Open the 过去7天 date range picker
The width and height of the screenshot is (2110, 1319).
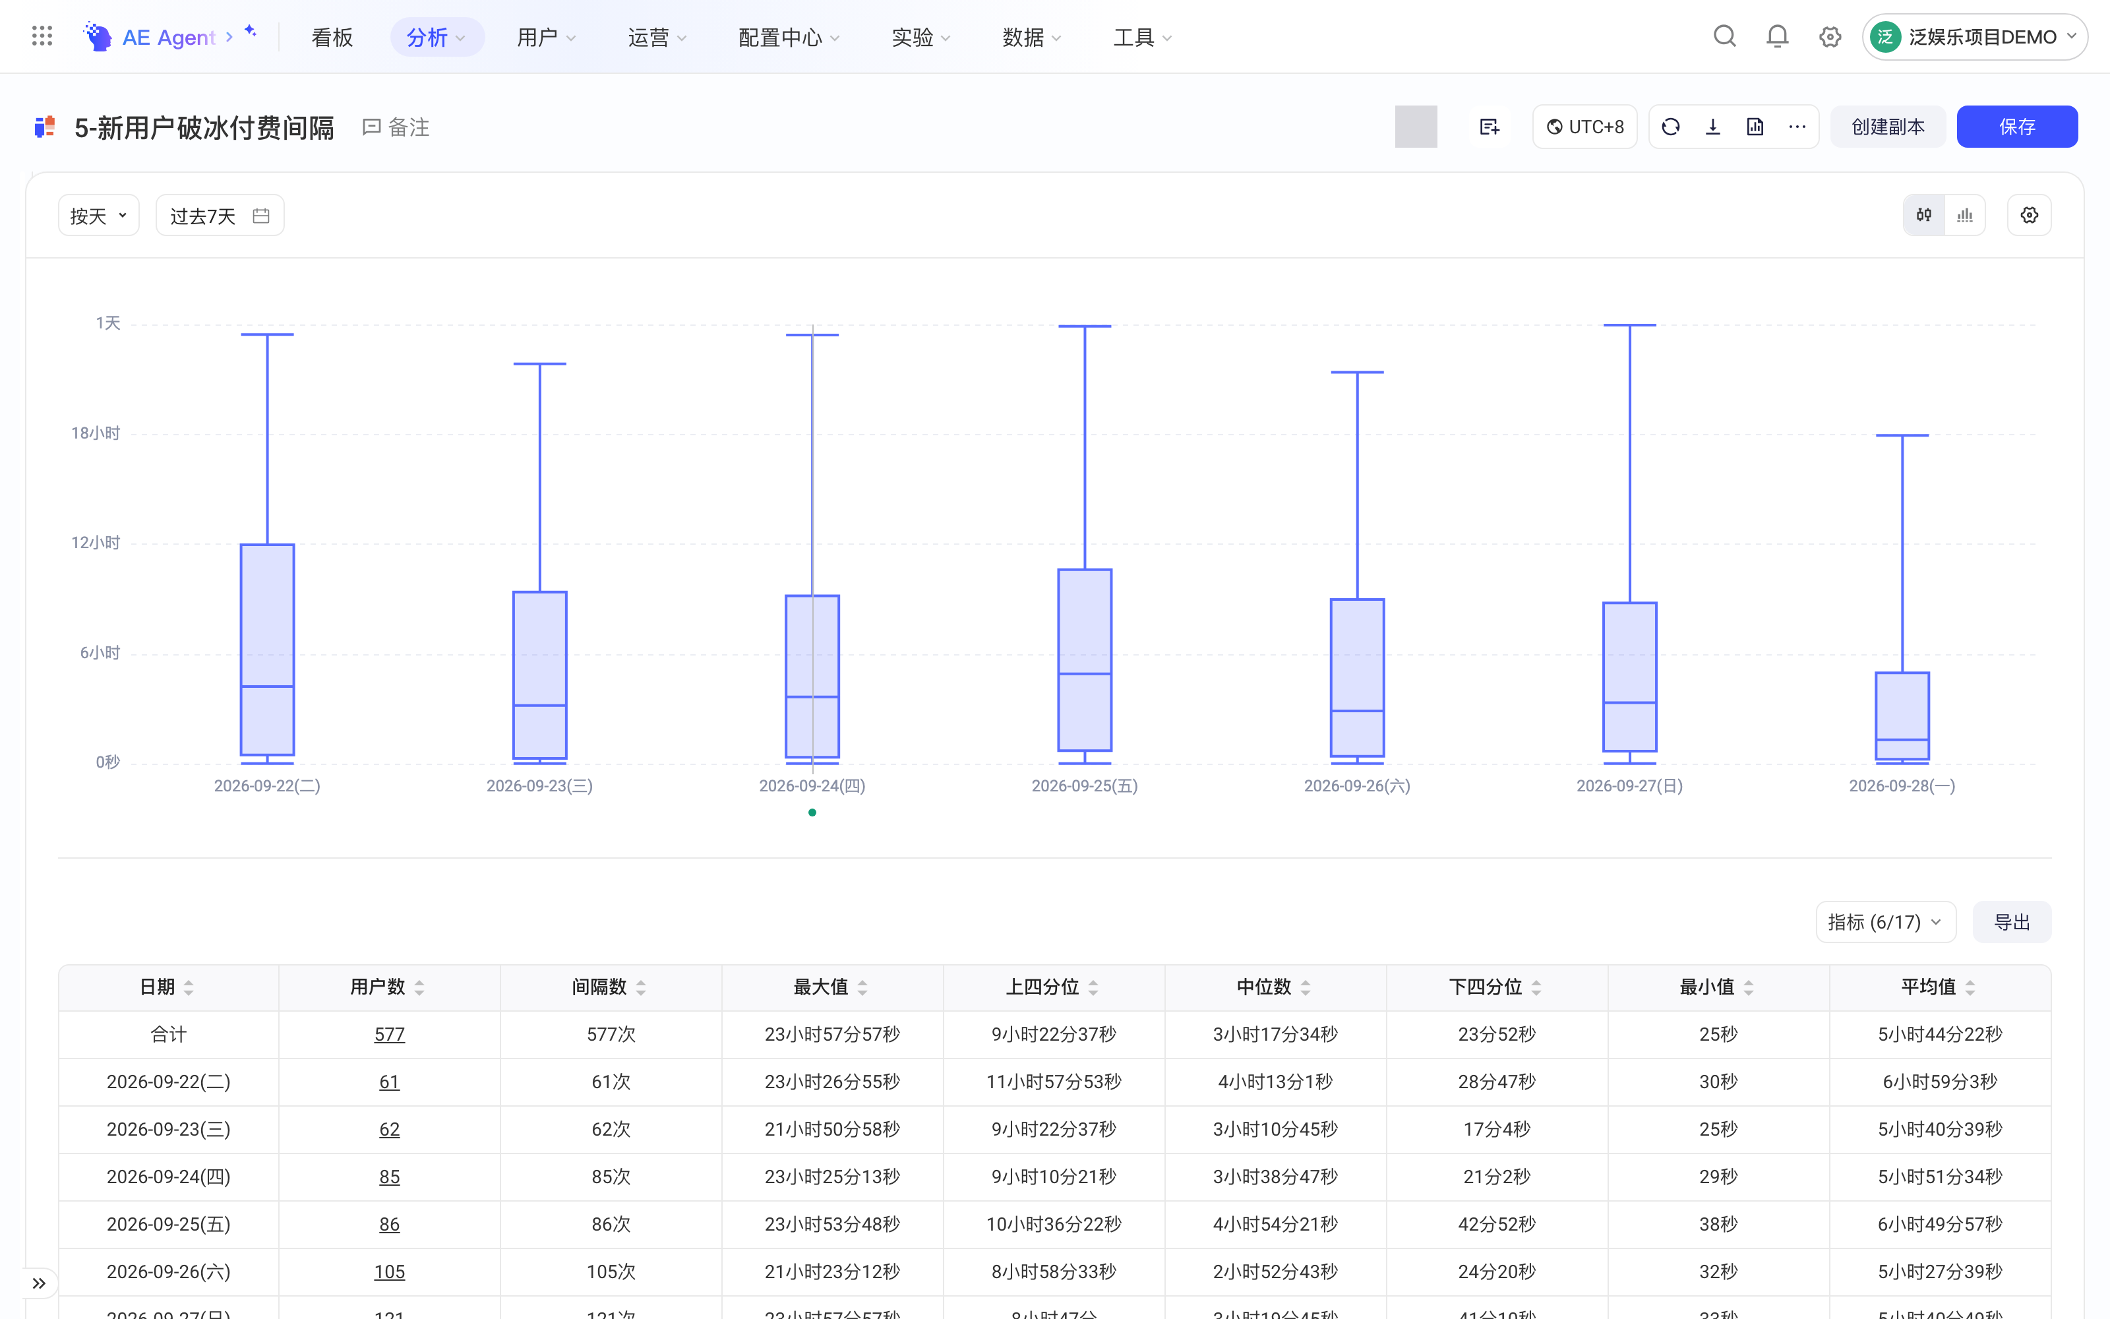point(220,216)
